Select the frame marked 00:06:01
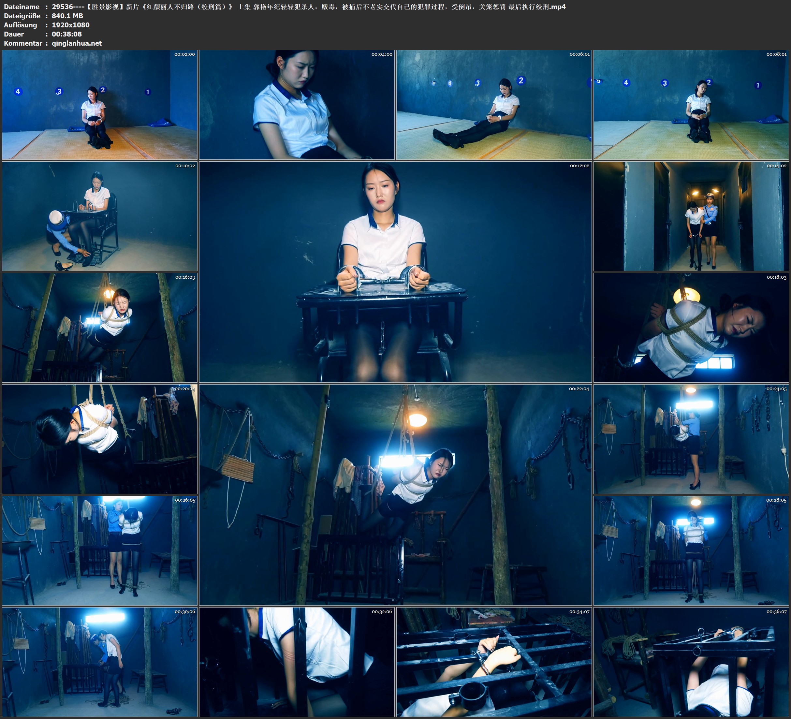Image resolution: width=791 pixels, height=719 pixels. [x=493, y=105]
